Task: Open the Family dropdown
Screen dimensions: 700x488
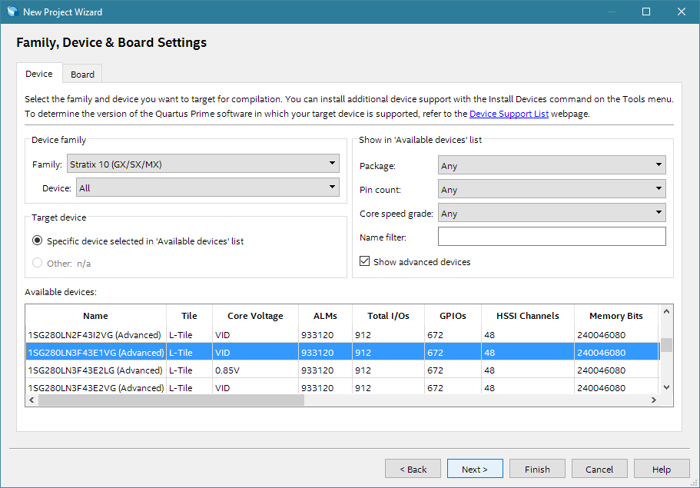Action: tap(203, 164)
